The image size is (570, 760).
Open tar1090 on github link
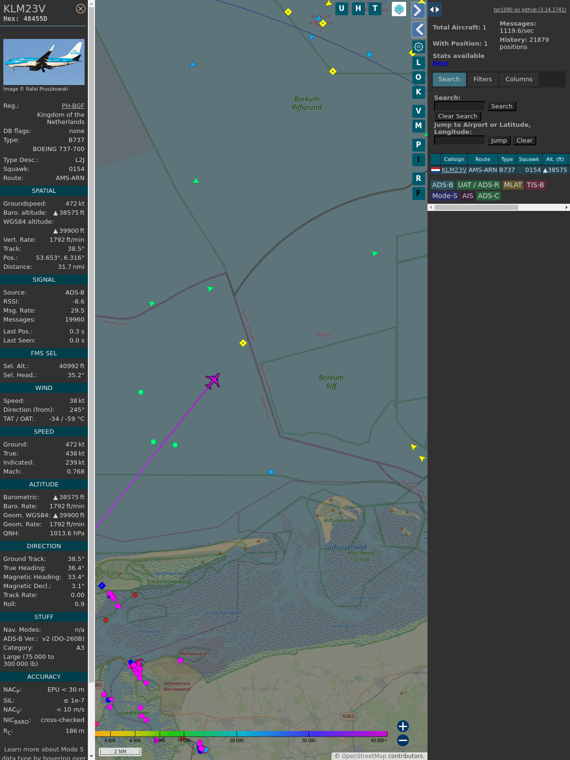pyautogui.click(x=530, y=9)
